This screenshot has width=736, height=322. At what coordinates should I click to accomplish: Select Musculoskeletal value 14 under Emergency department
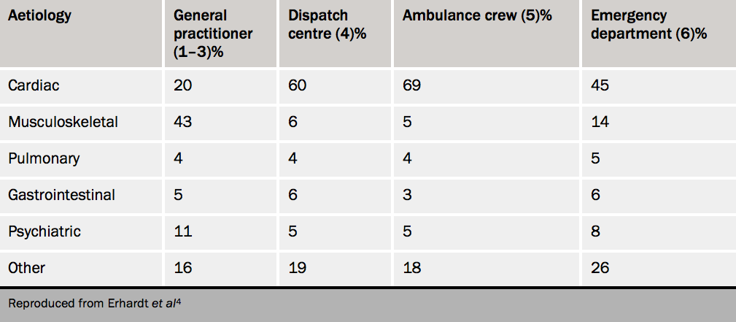[x=599, y=122]
